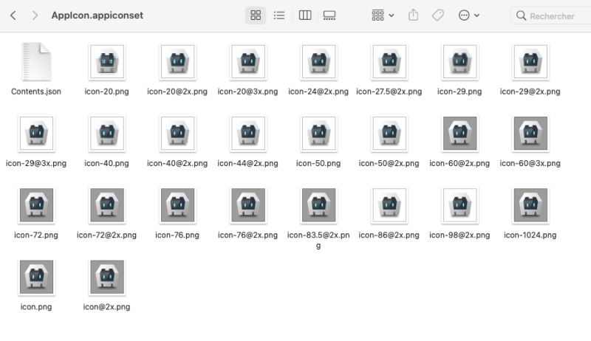
Task: Select the icon-50.png thumbnail
Action: pos(319,134)
